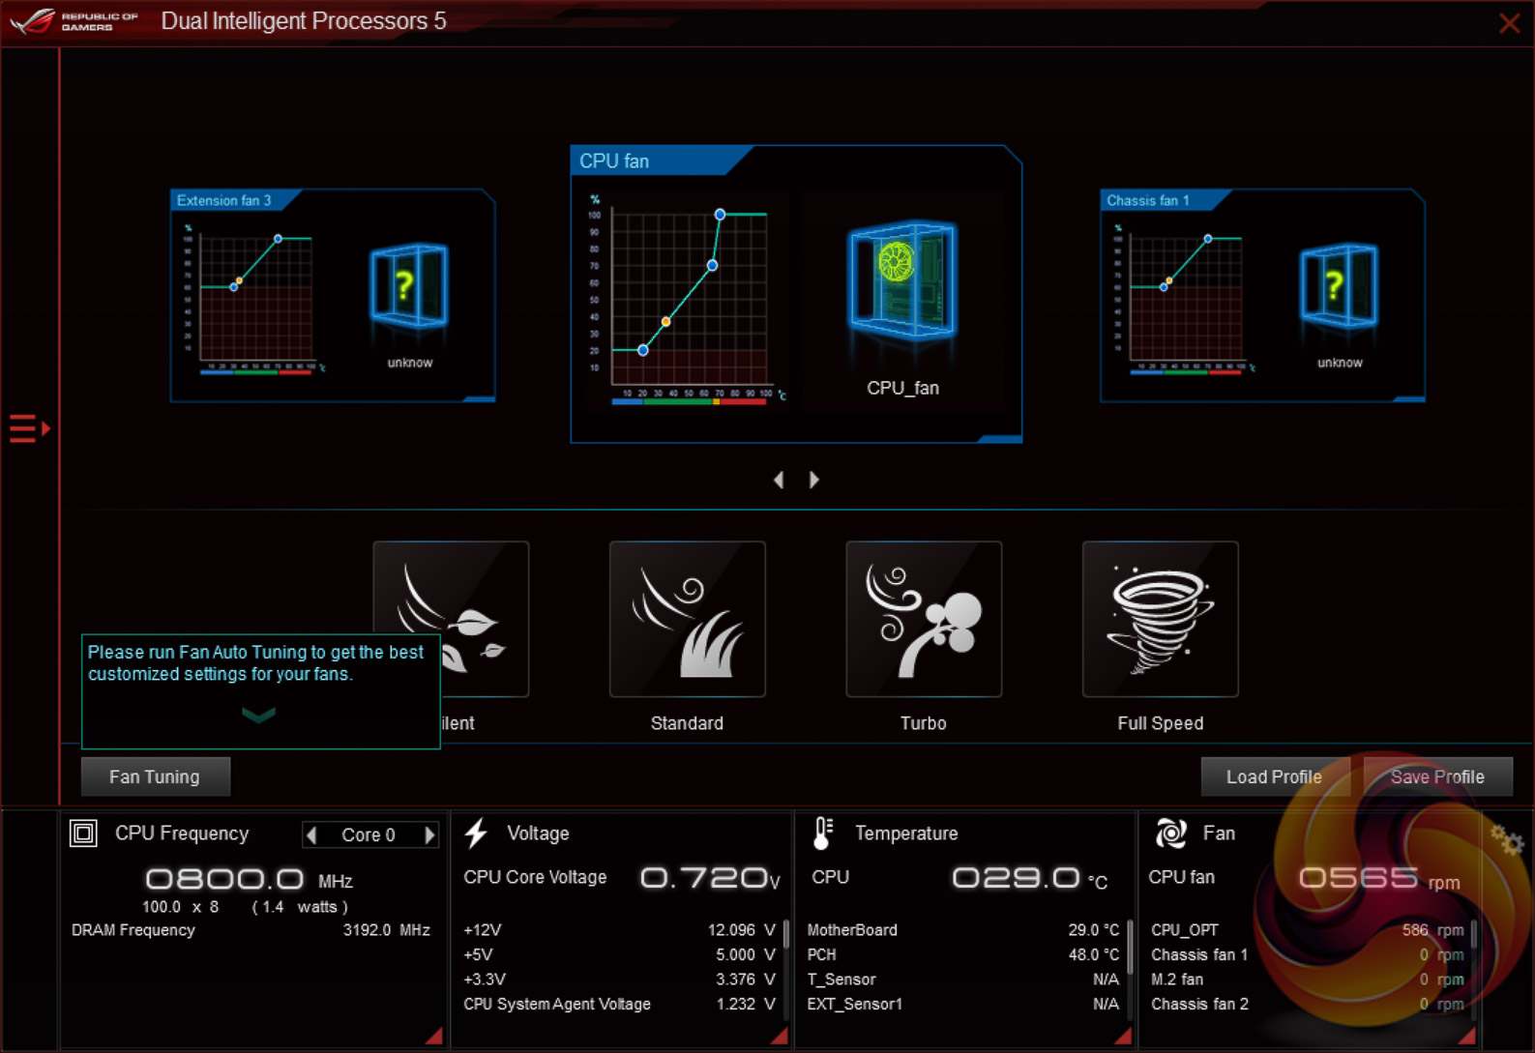Click the unknown fan icon in Chassis fan 1

pos(1339,286)
